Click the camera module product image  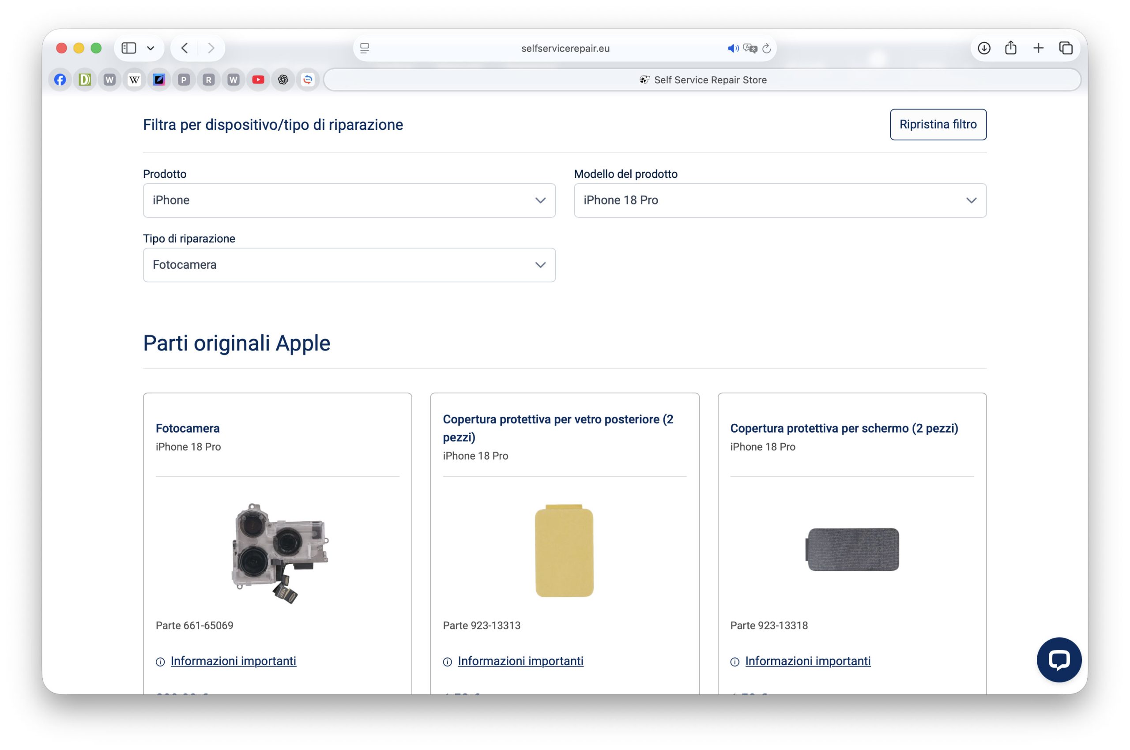coord(279,554)
